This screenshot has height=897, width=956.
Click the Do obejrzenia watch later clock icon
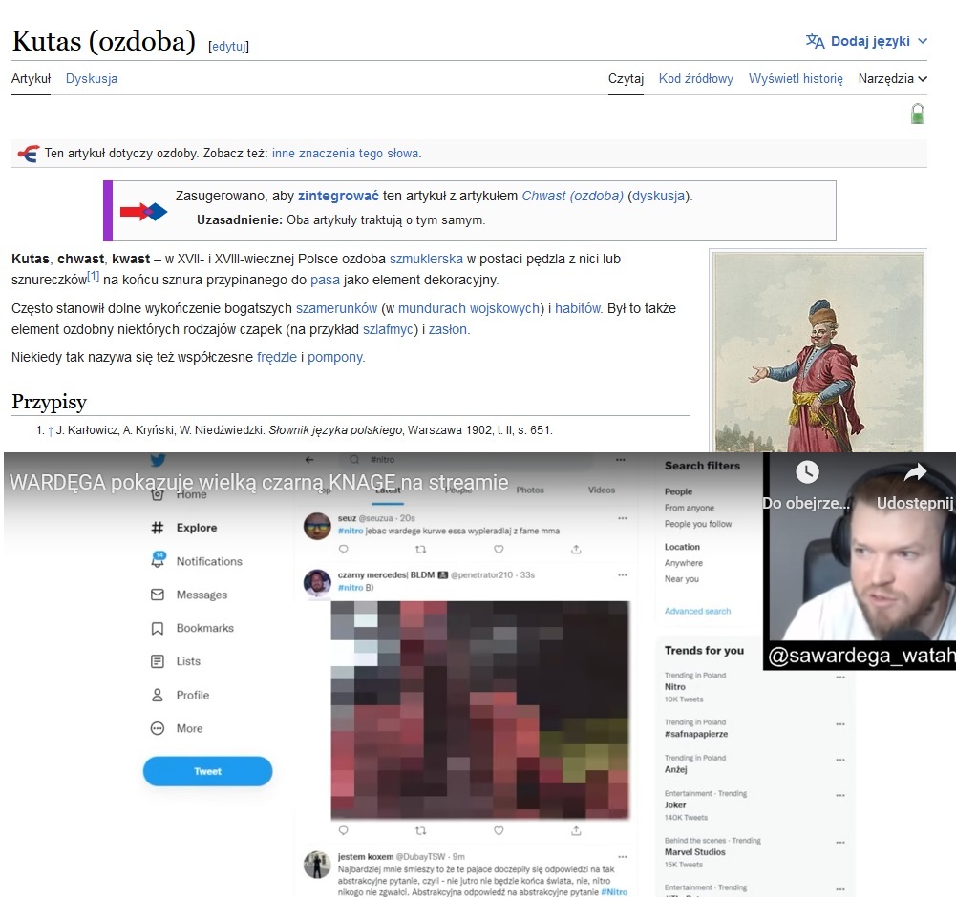tap(807, 472)
